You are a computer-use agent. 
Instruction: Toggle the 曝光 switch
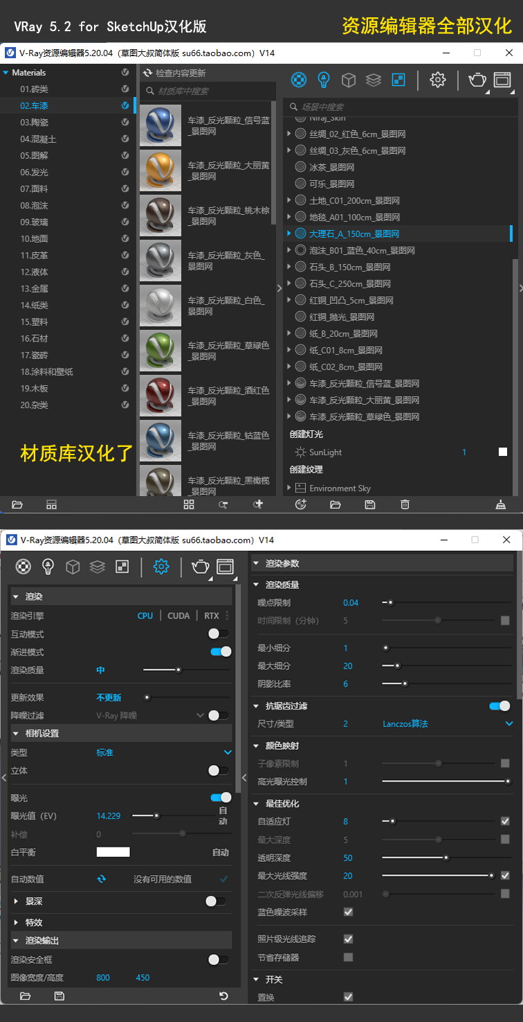click(221, 798)
